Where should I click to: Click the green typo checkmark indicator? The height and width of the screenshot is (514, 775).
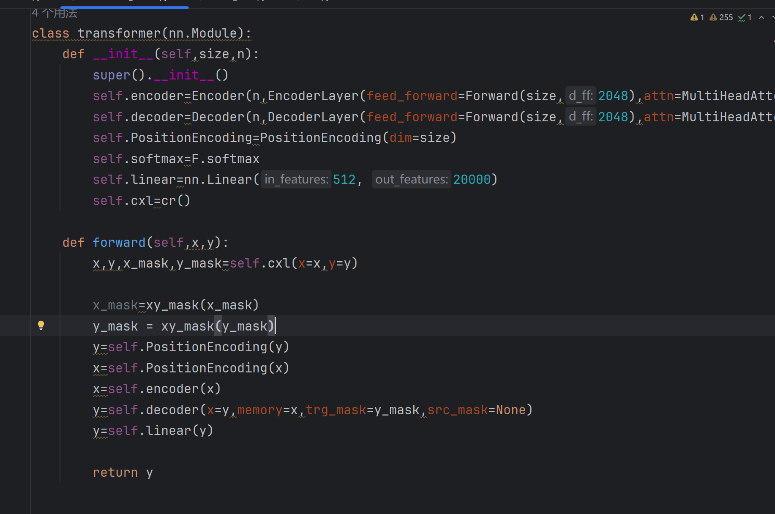(x=745, y=17)
